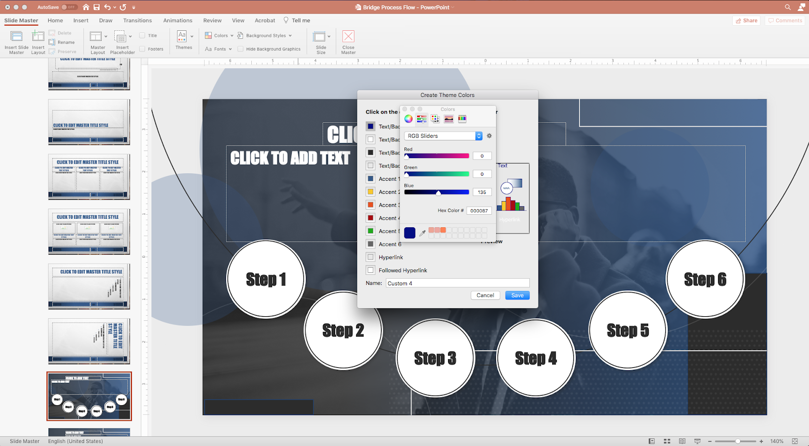
Task: Switch to Normal view in status bar
Action: (652, 441)
